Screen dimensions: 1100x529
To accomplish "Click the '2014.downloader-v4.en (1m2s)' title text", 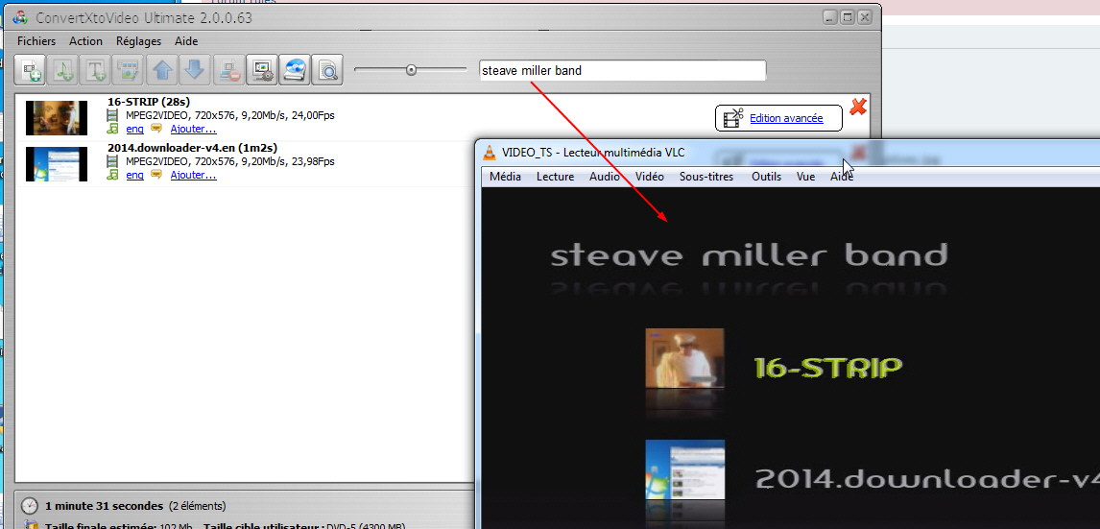I will pos(192,148).
